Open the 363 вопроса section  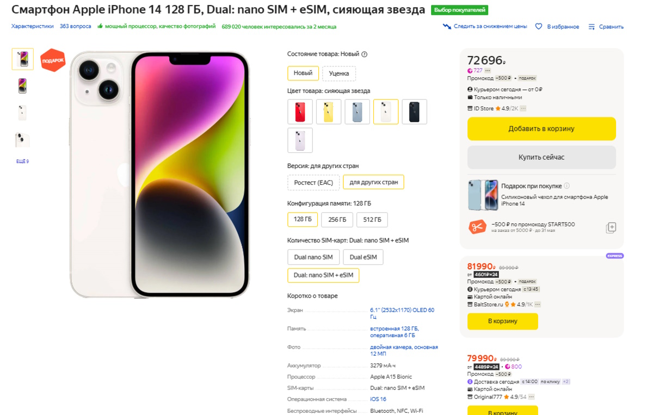click(x=76, y=26)
